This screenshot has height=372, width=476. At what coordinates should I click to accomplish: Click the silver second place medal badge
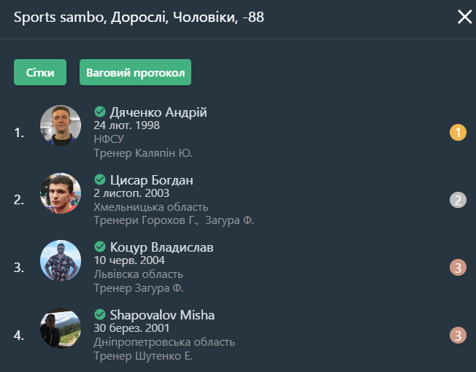[458, 200]
